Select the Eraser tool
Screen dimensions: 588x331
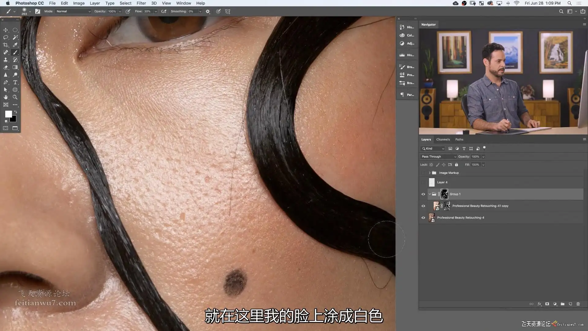tap(6, 67)
